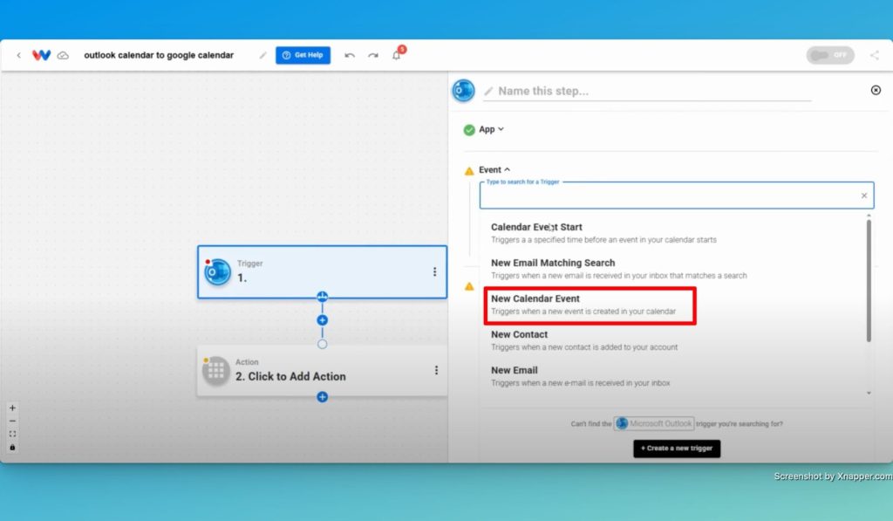The height and width of the screenshot is (521, 893).
Task: Redo the last change
Action: click(x=373, y=55)
